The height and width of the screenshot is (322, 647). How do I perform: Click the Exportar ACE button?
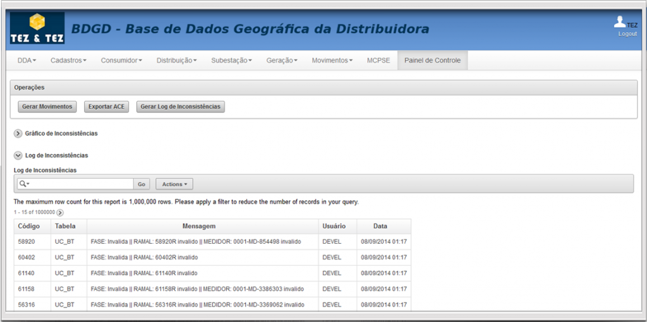coord(106,106)
